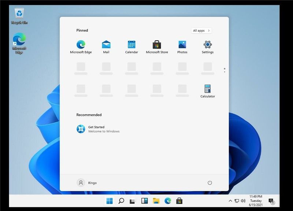293x211 pixels.
Task: Open the Photos app
Action: (182, 45)
